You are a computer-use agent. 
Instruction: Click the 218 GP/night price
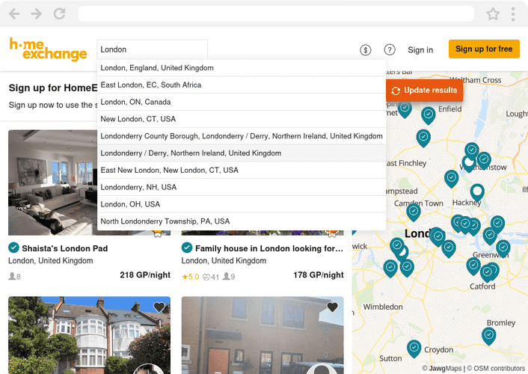tap(145, 275)
